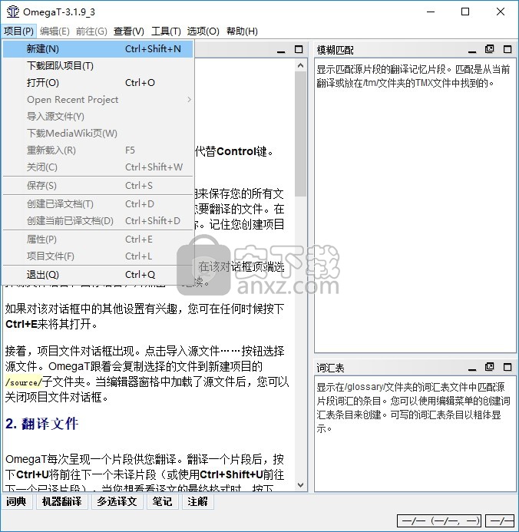Open the 选项(O) menu
The height and width of the screenshot is (532, 519).
[x=203, y=31]
